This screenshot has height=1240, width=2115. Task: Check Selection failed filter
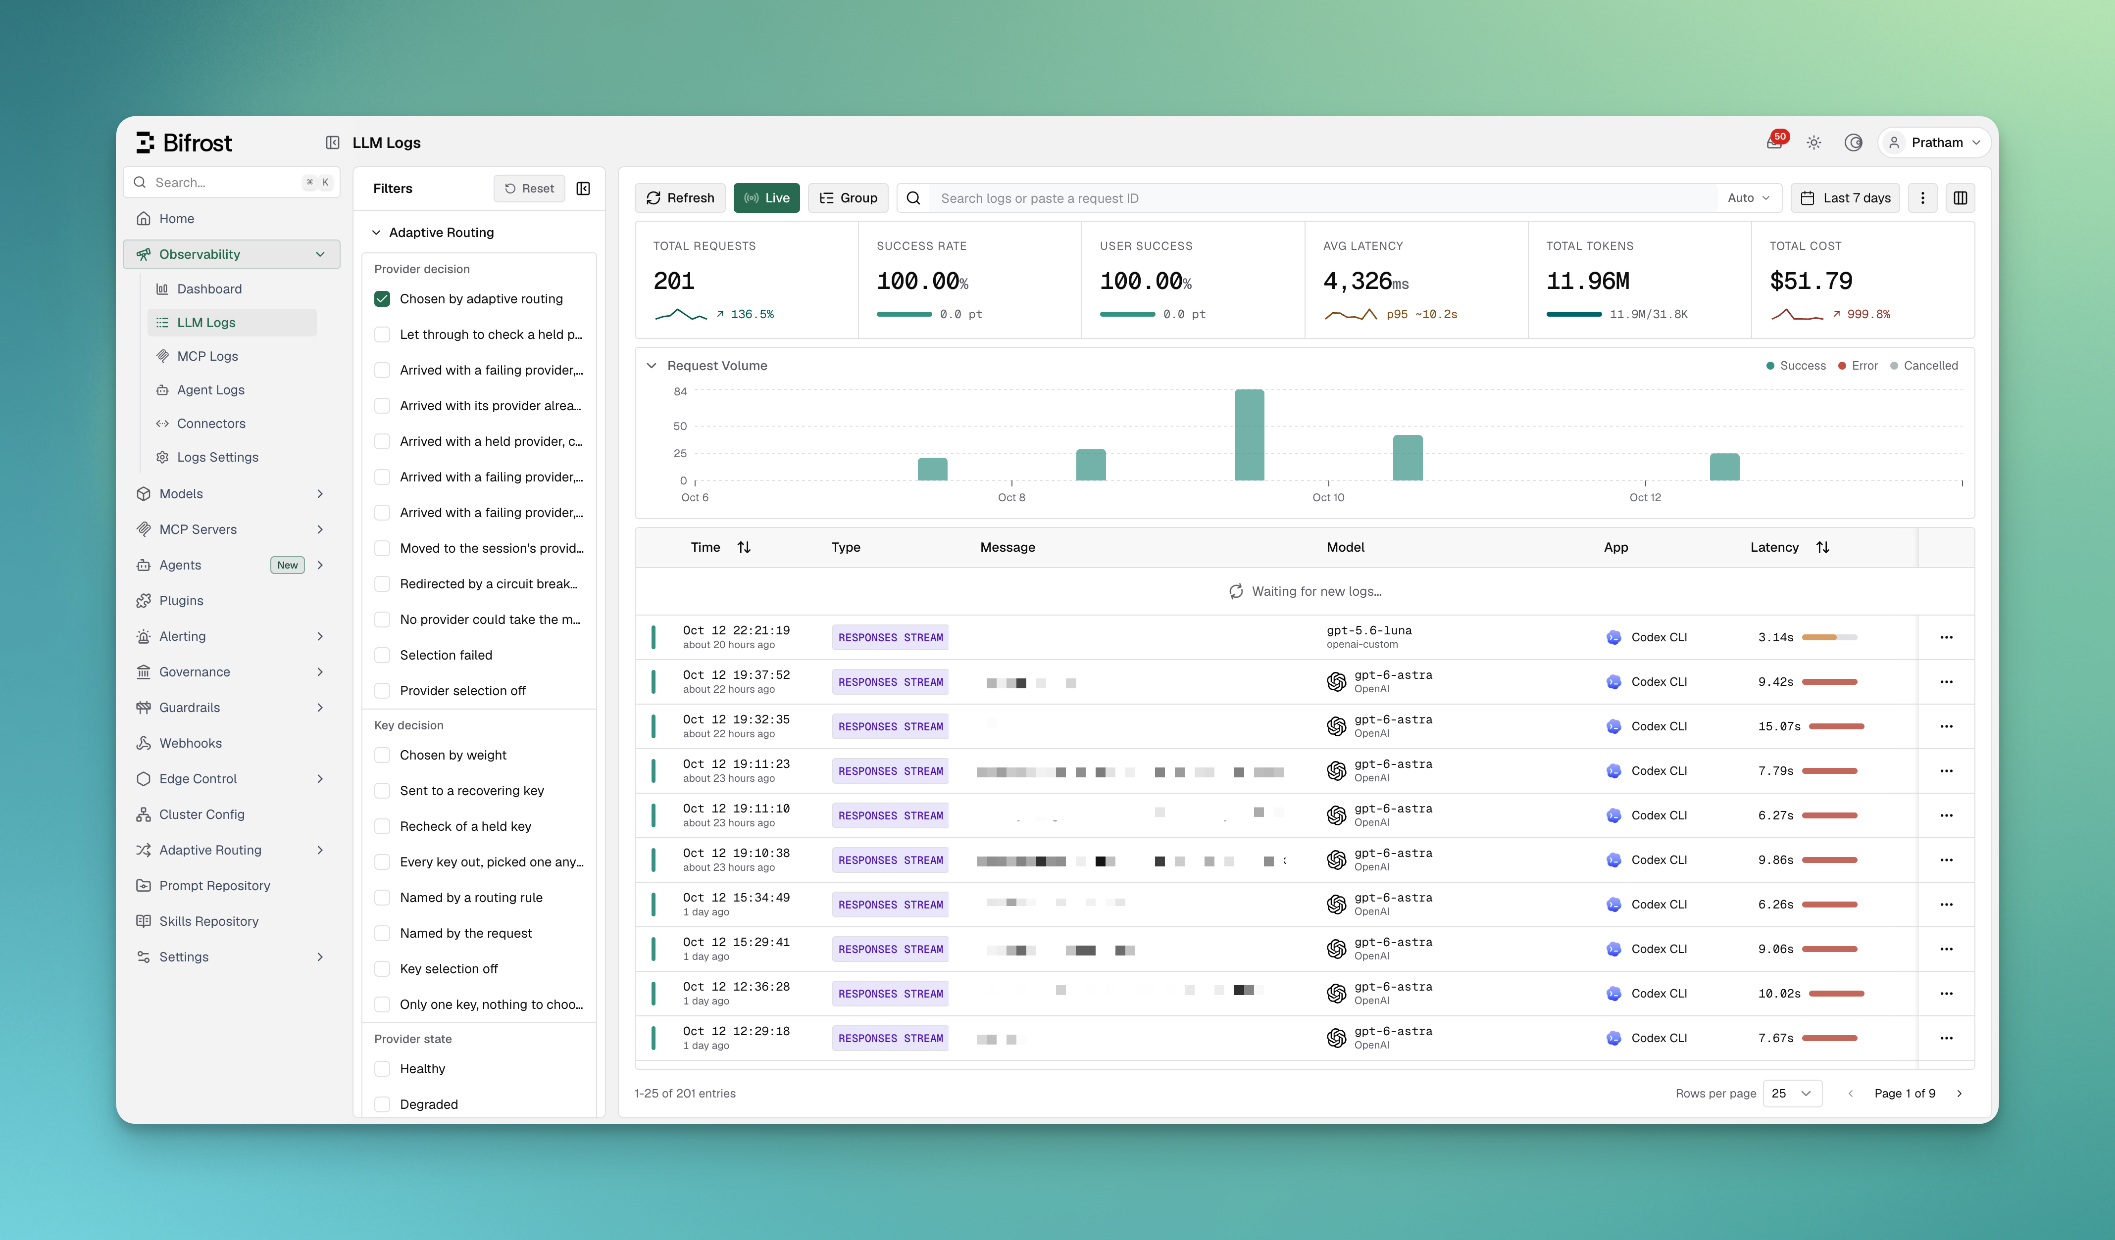click(x=382, y=655)
